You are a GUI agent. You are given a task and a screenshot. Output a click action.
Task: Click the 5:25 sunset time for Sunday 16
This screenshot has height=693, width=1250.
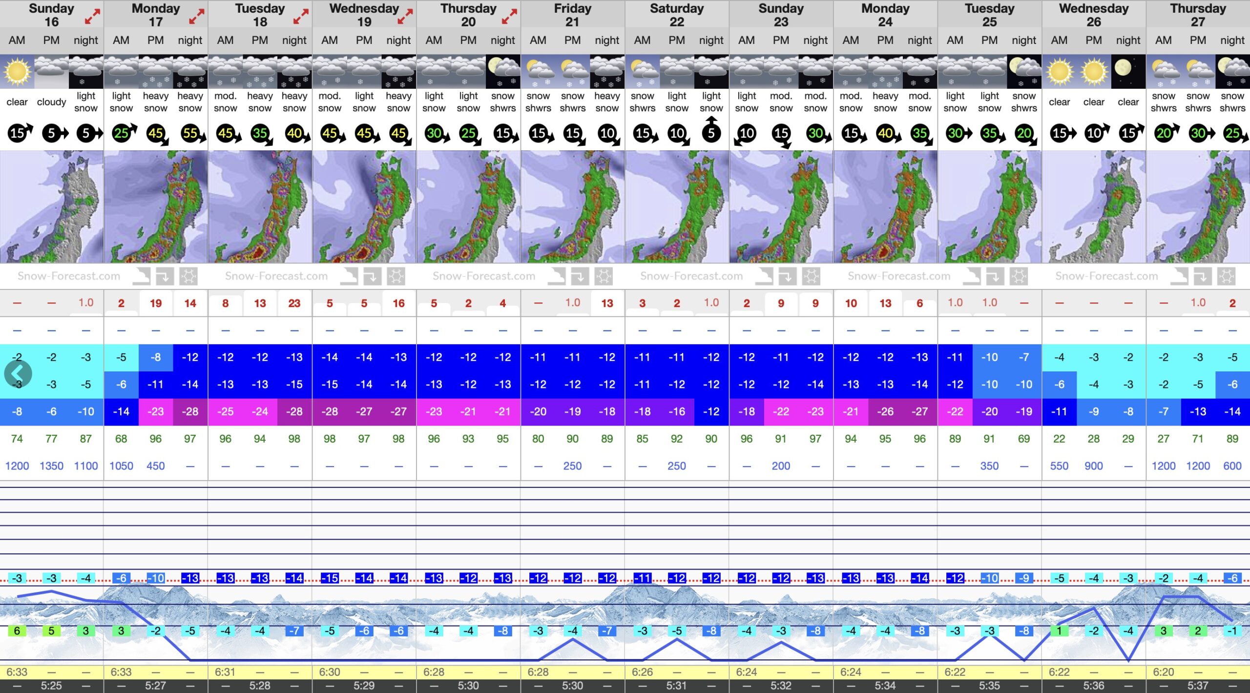51,686
